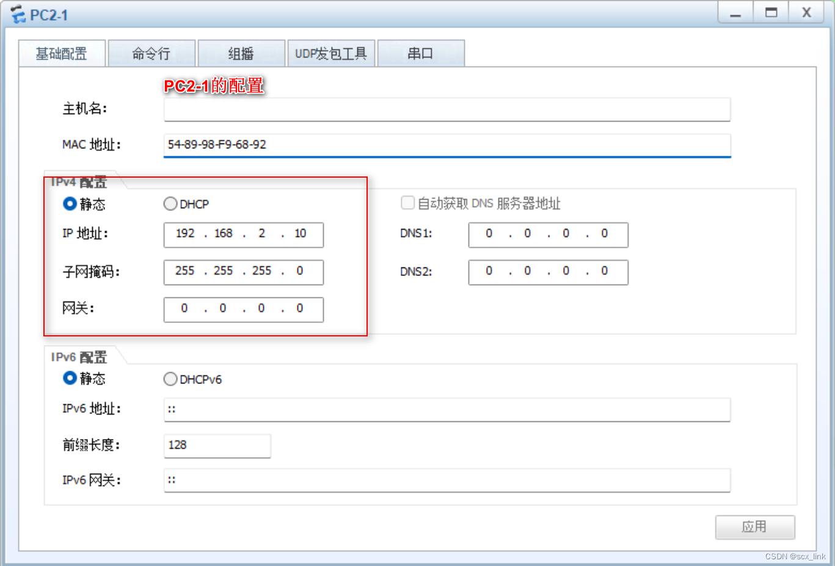Click the IPv6 配置 group title
Image resolution: width=835 pixels, height=566 pixels.
79,357
